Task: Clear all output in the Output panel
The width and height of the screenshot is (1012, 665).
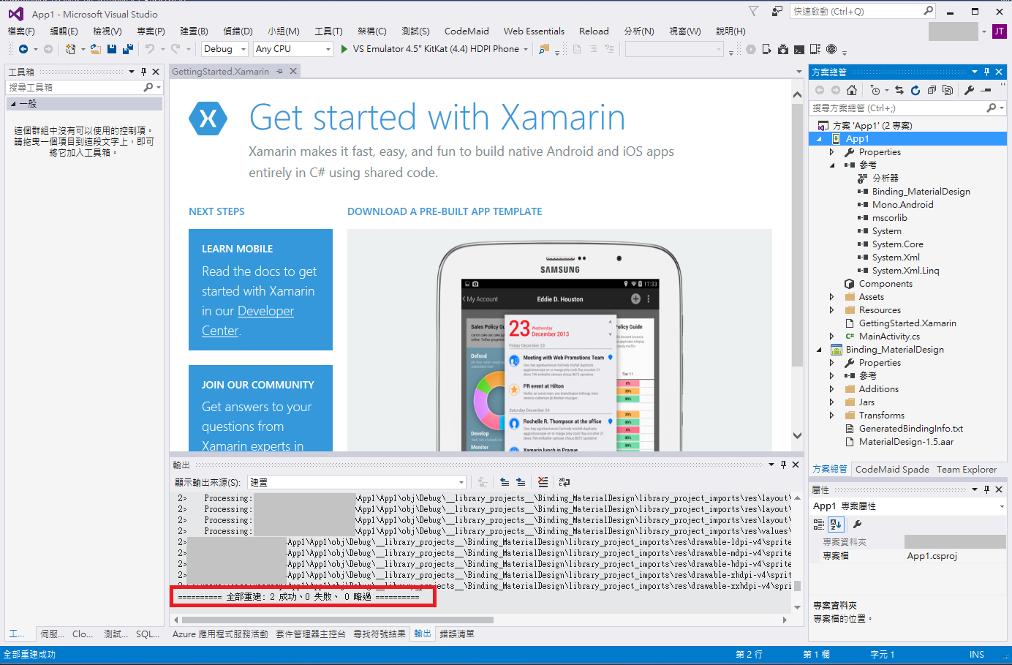Action: (543, 482)
